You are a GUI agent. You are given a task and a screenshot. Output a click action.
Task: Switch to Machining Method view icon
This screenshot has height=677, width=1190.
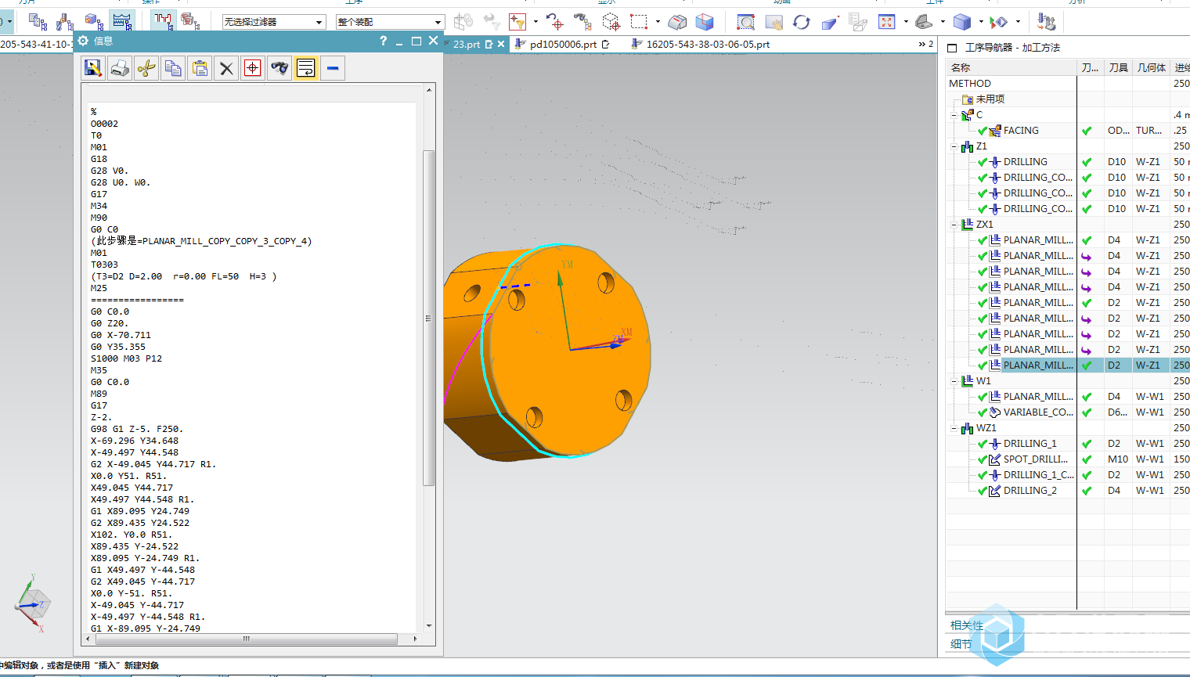coord(122,21)
